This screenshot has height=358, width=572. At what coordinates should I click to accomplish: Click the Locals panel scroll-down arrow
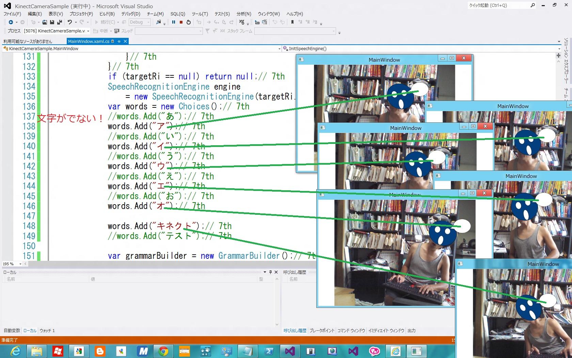[x=277, y=324]
